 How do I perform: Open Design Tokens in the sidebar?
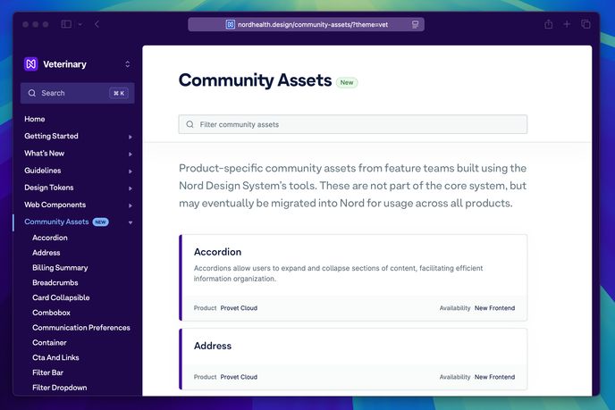(x=49, y=188)
